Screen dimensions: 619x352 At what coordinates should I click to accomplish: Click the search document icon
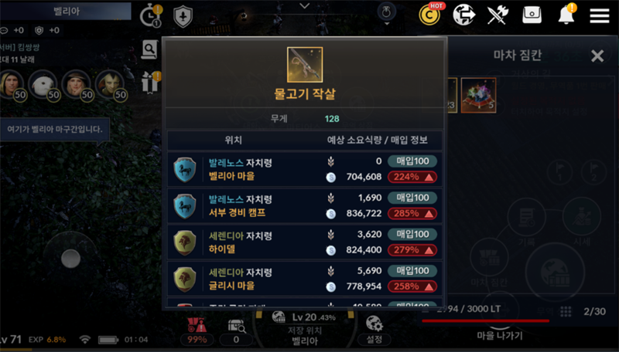point(149,49)
